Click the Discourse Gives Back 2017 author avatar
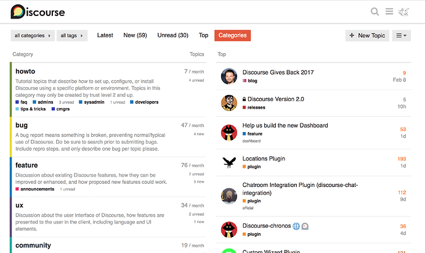Screen dimensions: 425x253 click(229, 76)
